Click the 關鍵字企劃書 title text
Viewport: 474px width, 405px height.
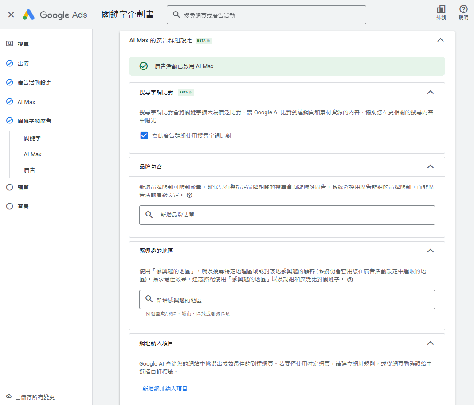(128, 15)
